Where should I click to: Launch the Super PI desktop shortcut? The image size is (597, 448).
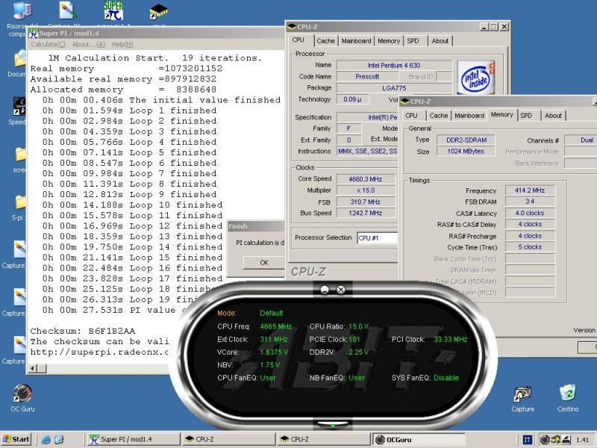pyautogui.click(x=113, y=10)
